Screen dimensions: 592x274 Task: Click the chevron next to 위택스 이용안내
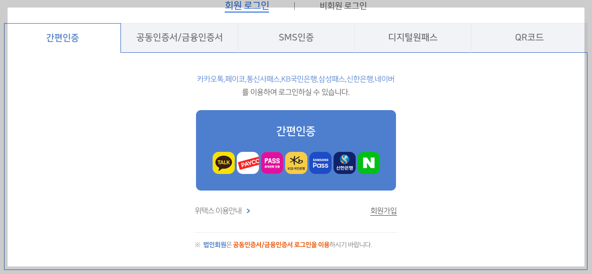pyautogui.click(x=248, y=211)
